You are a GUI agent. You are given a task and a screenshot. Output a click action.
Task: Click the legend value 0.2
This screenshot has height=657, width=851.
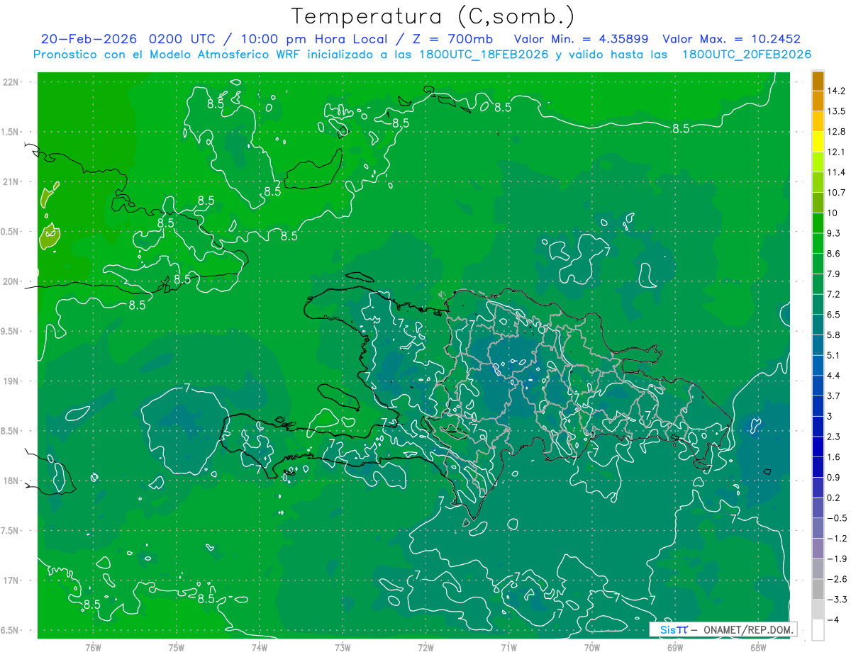(x=834, y=498)
